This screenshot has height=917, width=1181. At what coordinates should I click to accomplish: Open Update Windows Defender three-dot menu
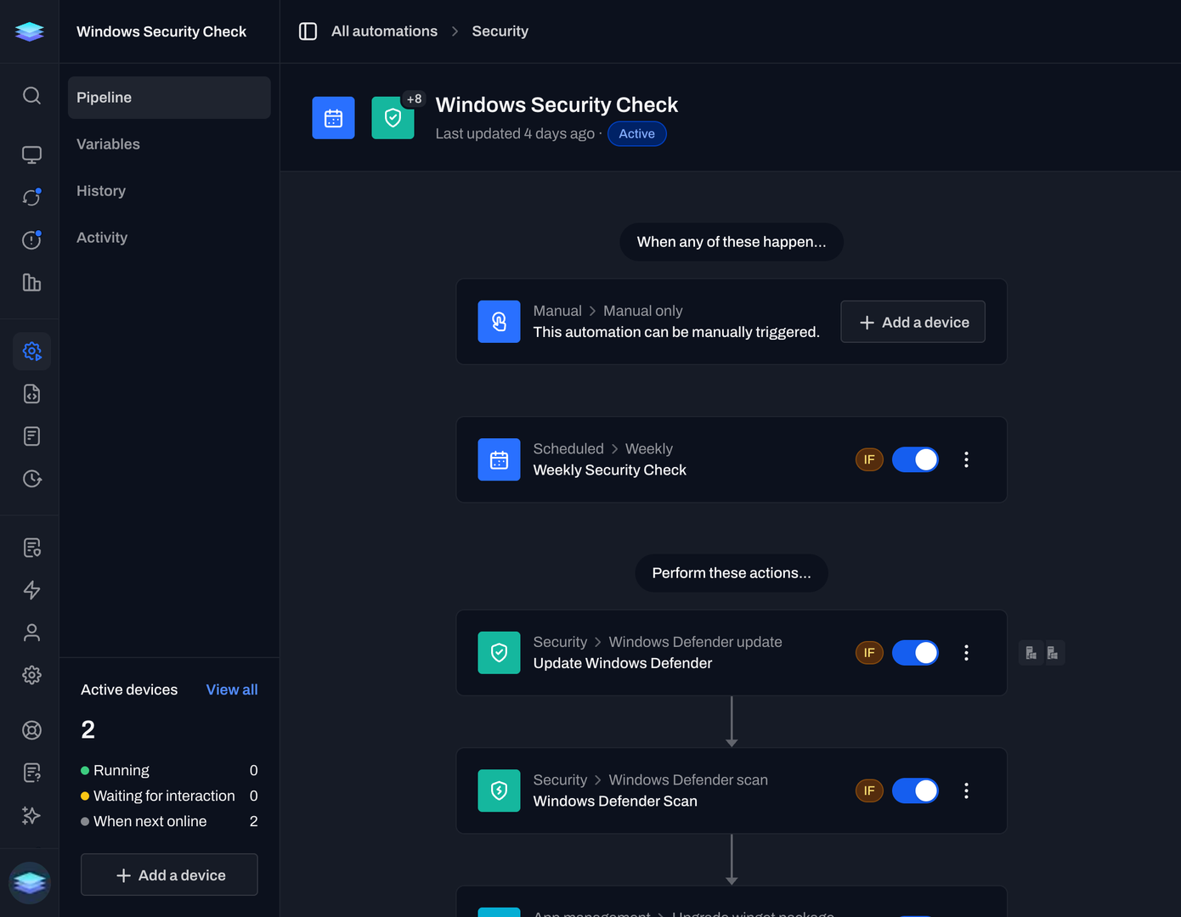[966, 653]
